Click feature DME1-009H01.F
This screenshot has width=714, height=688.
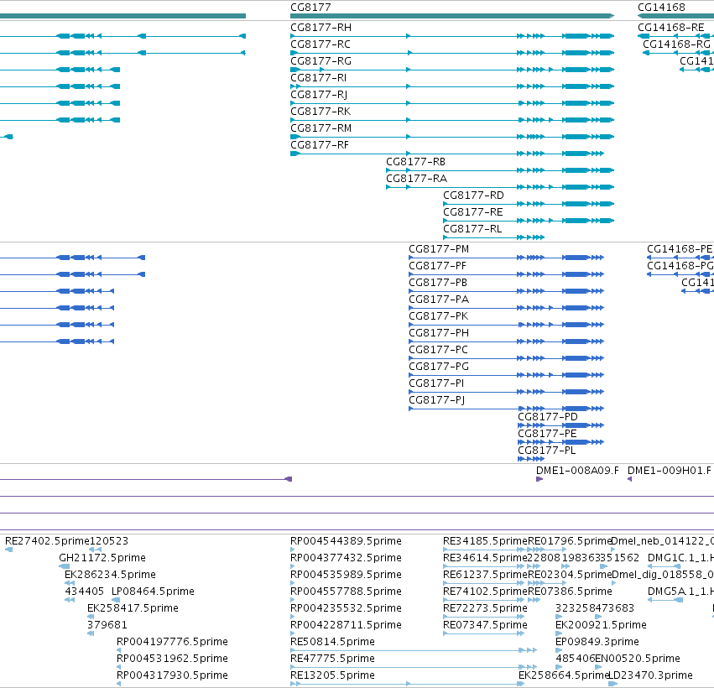[669, 472]
